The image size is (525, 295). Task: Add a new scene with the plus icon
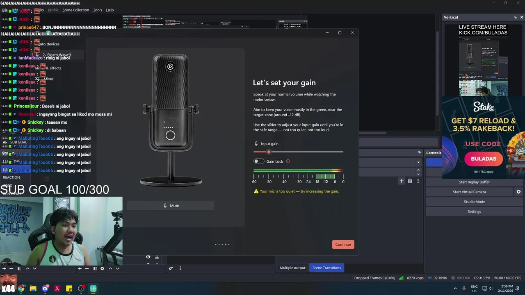click(x=4, y=268)
